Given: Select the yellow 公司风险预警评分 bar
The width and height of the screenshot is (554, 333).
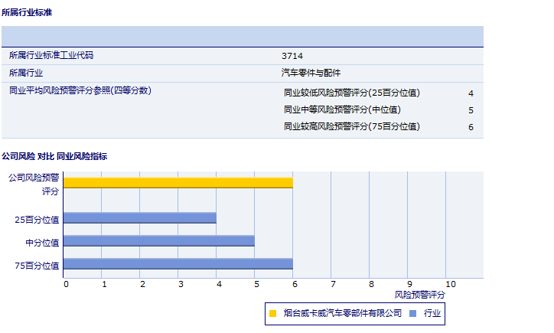Looking at the screenshot, I should tap(178, 182).
